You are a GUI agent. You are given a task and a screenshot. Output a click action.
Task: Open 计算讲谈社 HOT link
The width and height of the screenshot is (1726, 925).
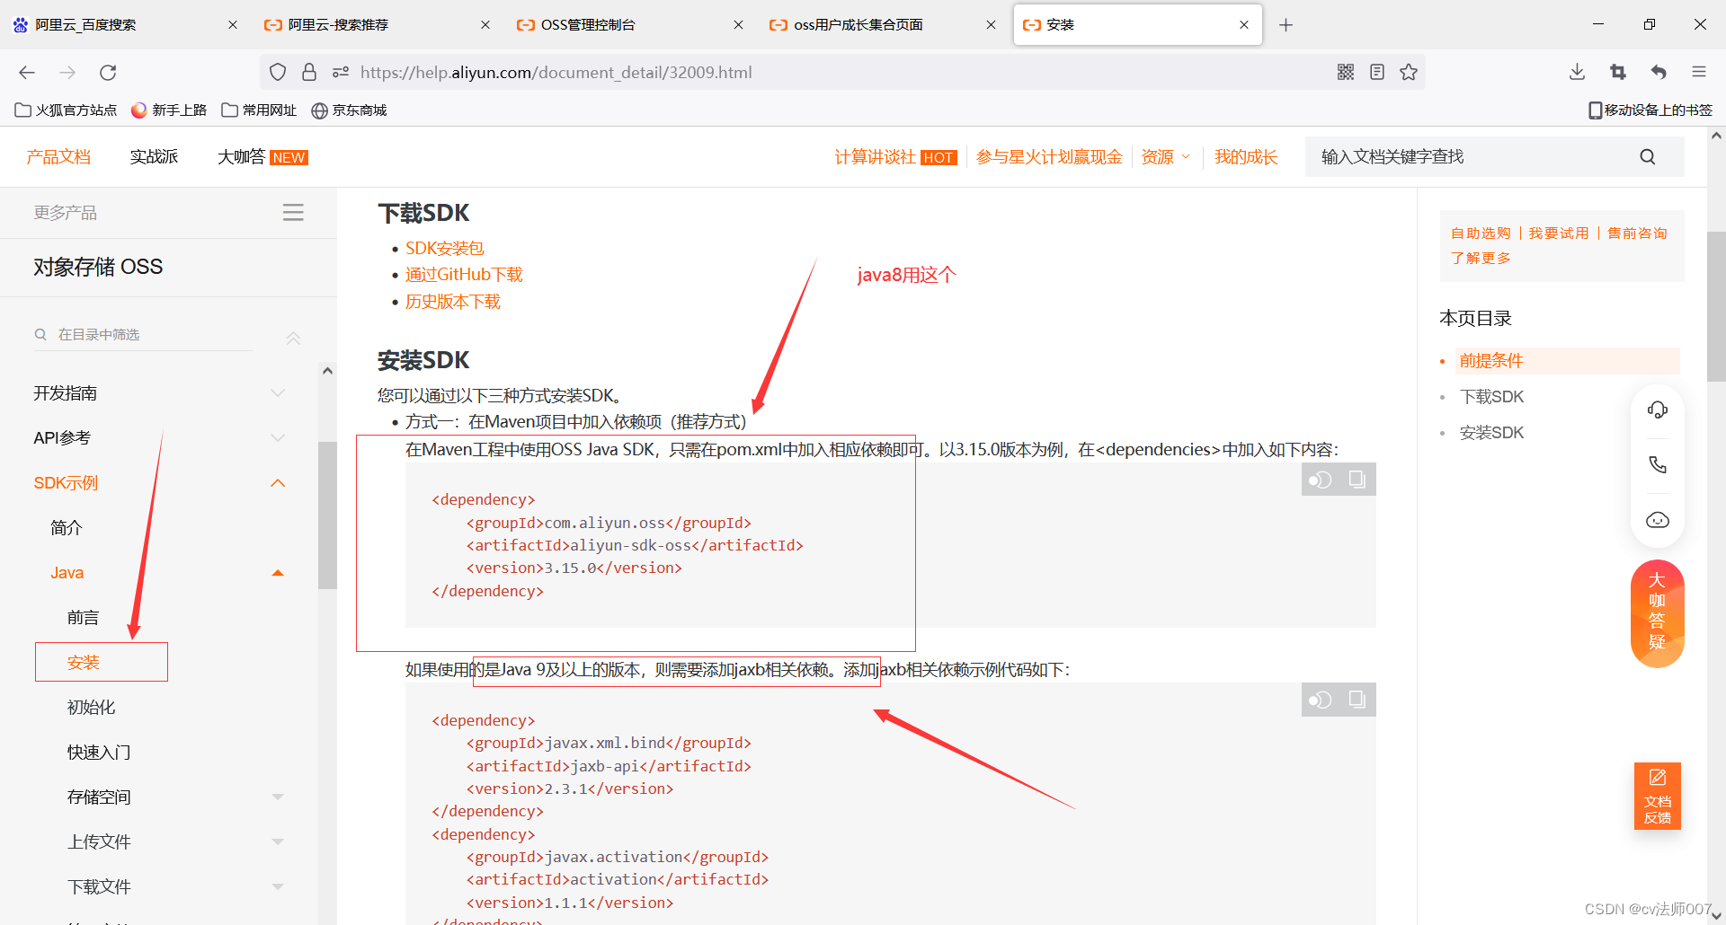point(895,157)
